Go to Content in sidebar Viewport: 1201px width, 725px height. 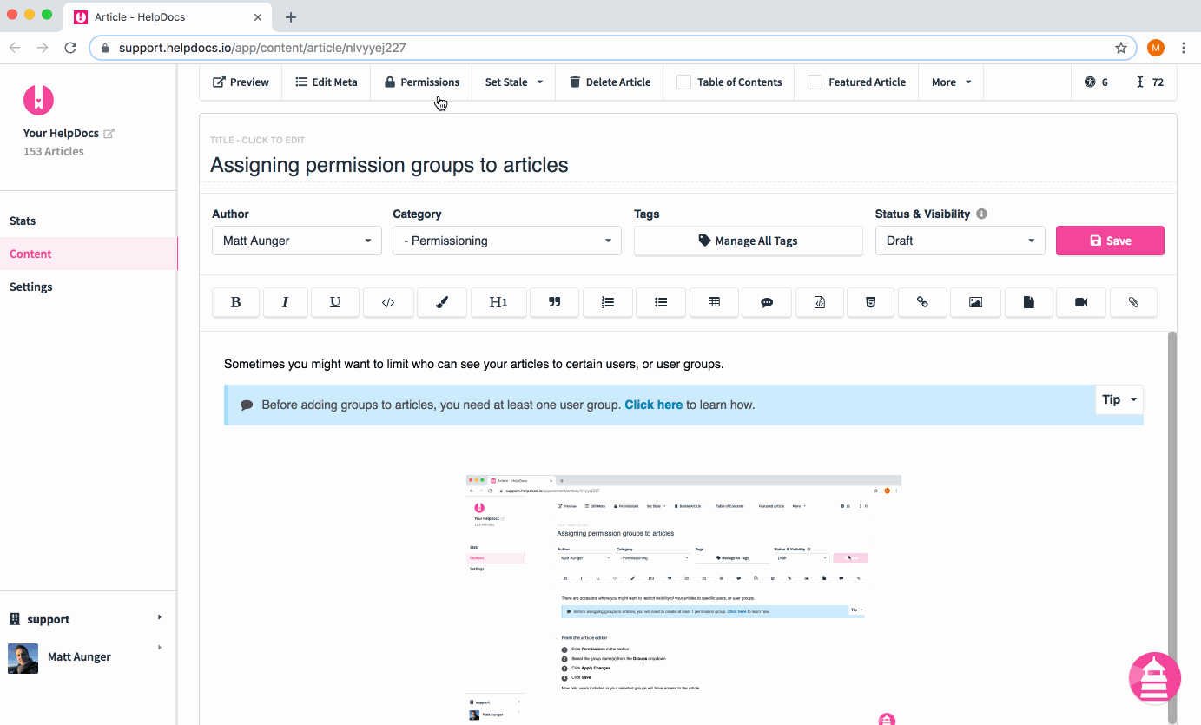[x=89, y=254]
